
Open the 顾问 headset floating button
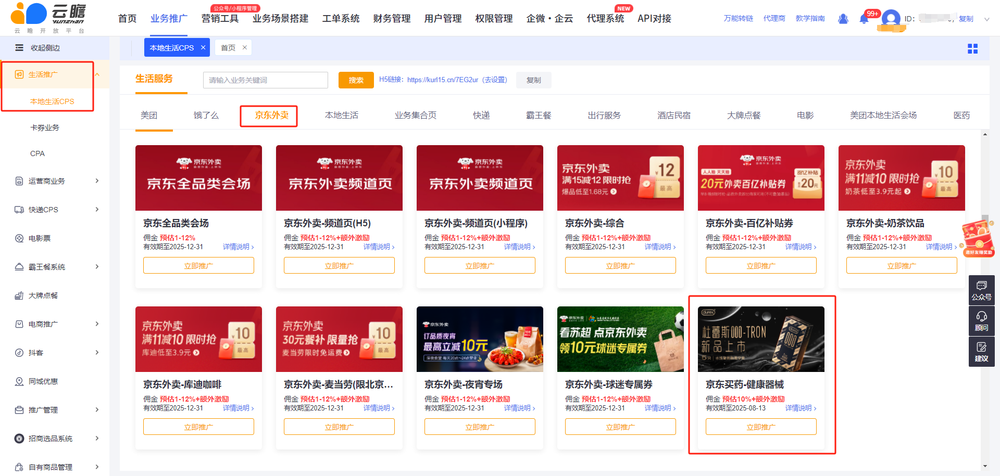point(981,321)
